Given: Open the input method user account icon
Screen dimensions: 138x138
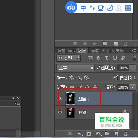Looking at the screenshot, I should point(119,8).
